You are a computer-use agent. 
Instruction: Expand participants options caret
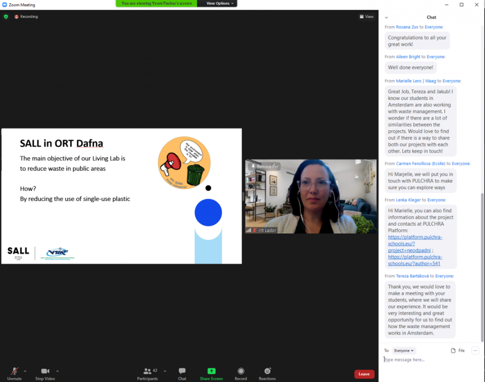165,371
